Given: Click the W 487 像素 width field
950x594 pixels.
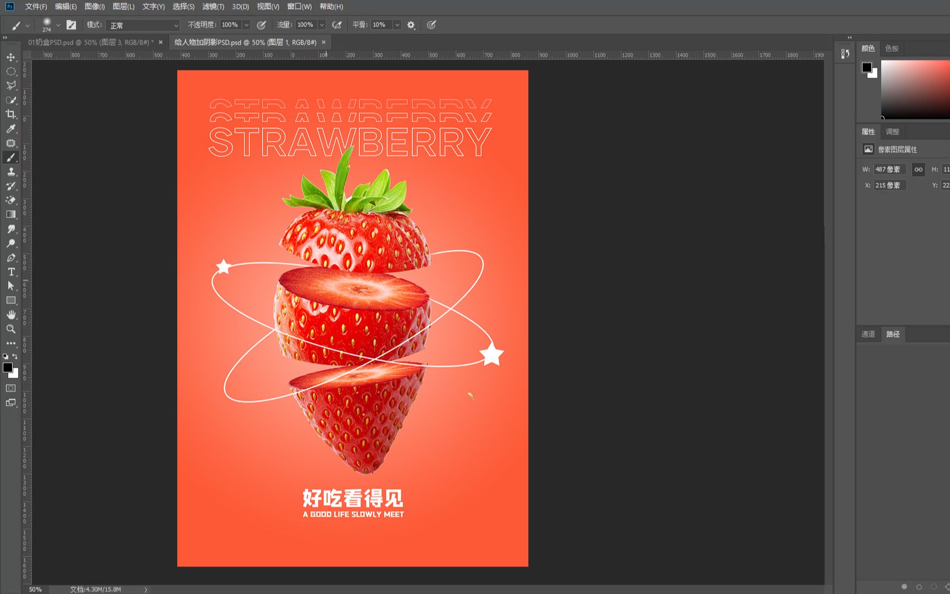Looking at the screenshot, I should click(x=889, y=170).
